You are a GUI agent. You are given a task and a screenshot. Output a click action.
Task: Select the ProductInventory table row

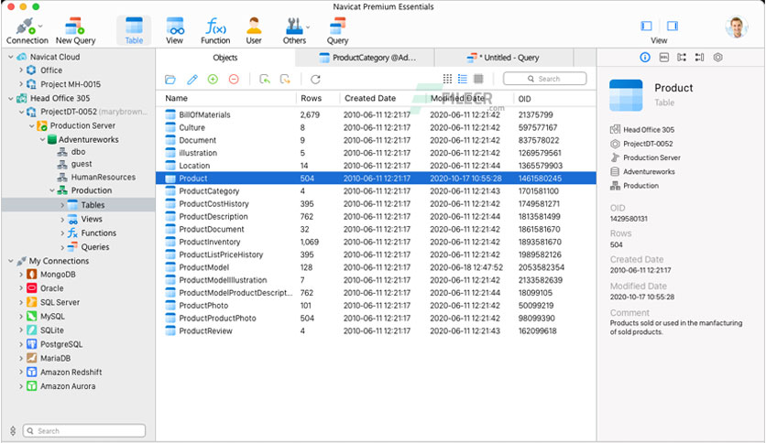[376, 242]
